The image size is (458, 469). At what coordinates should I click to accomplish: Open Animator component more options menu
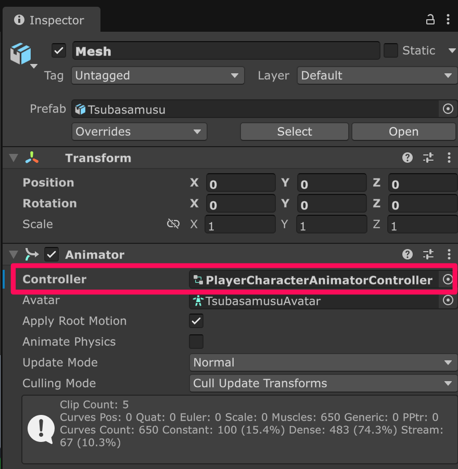click(x=449, y=255)
